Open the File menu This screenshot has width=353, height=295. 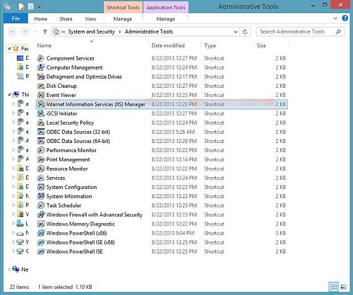click(16, 18)
